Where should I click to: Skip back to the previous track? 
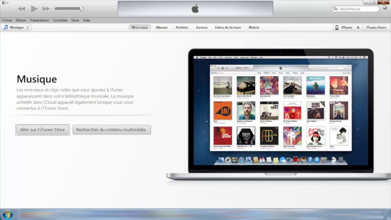point(21,9)
